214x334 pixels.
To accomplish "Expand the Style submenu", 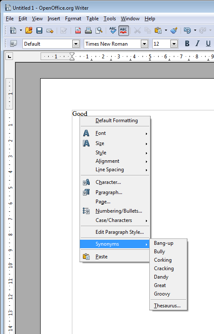I will [x=115, y=153].
